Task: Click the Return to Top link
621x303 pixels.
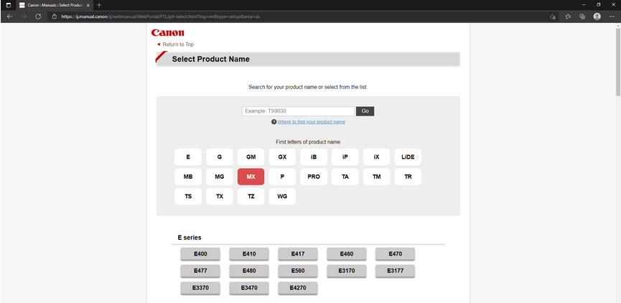Action: tap(177, 45)
